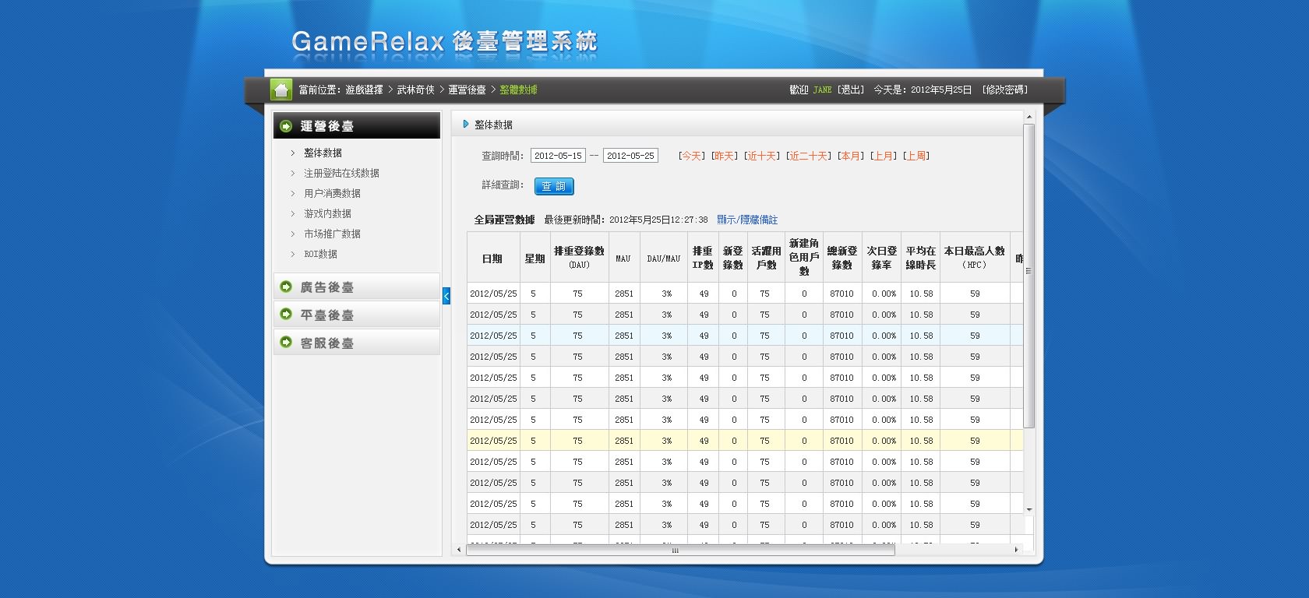Click the DAU/MAU column header

click(x=663, y=258)
